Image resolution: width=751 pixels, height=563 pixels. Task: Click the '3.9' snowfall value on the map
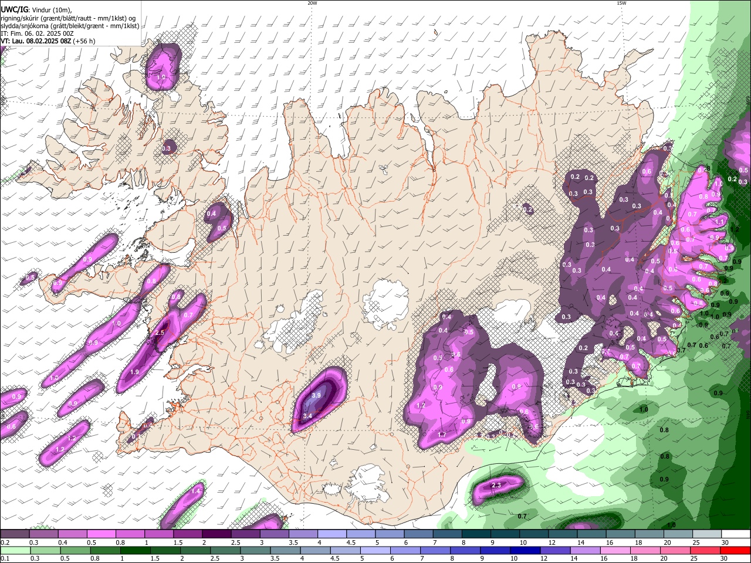pyautogui.click(x=316, y=395)
